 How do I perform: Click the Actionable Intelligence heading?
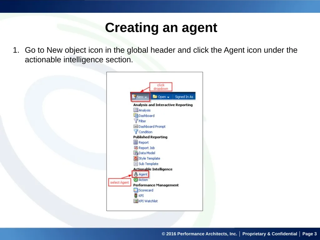[153, 169]
